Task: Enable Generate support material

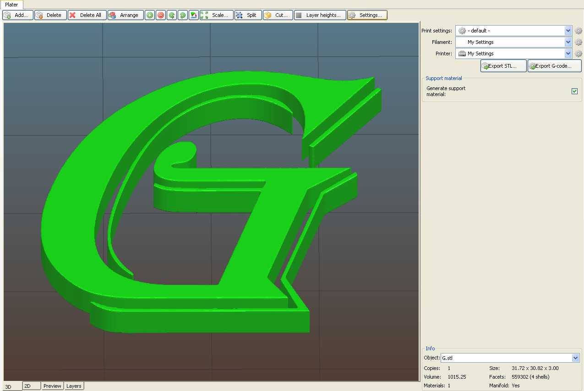Action: point(574,91)
